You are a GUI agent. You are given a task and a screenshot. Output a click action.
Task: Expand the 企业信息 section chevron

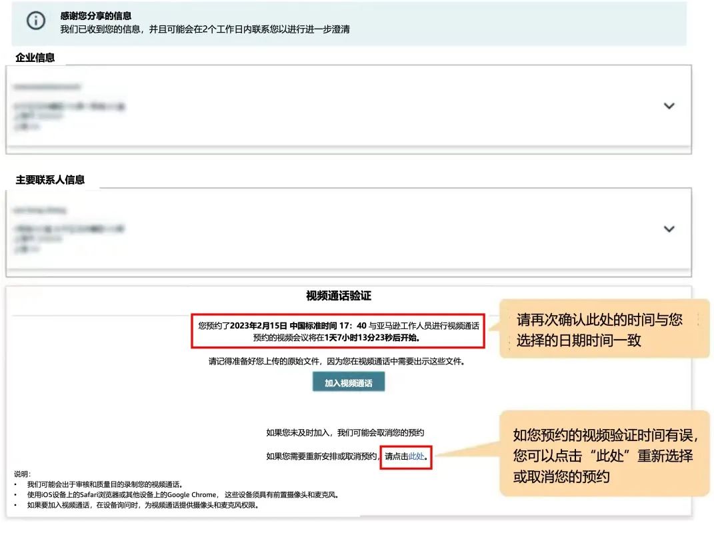click(x=669, y=106)
